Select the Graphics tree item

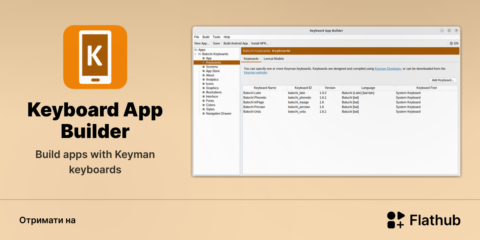tap(210, 88)
